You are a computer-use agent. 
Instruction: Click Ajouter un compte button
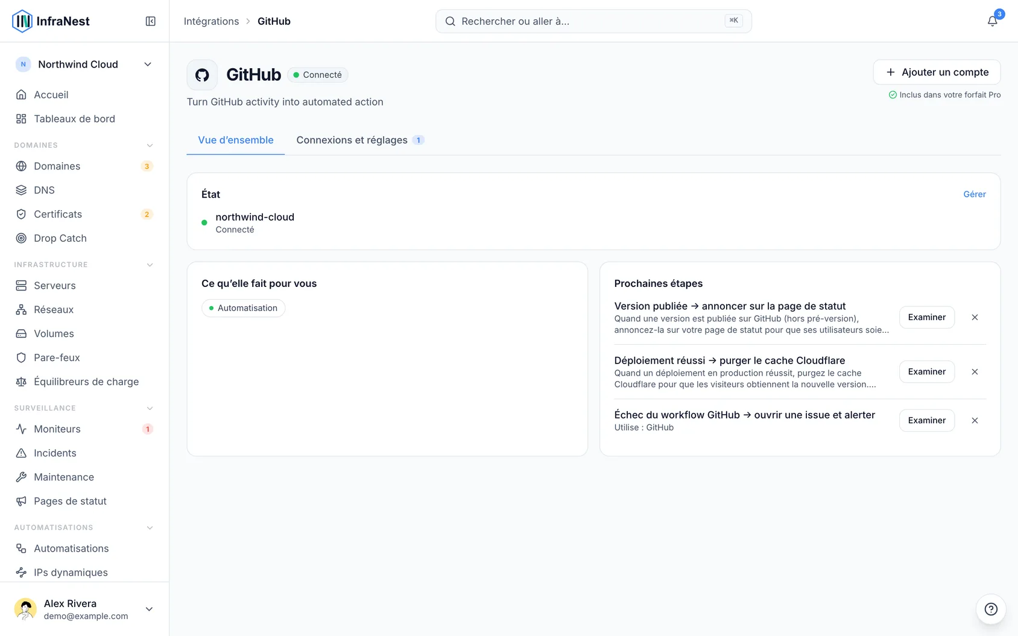[937, 72]
